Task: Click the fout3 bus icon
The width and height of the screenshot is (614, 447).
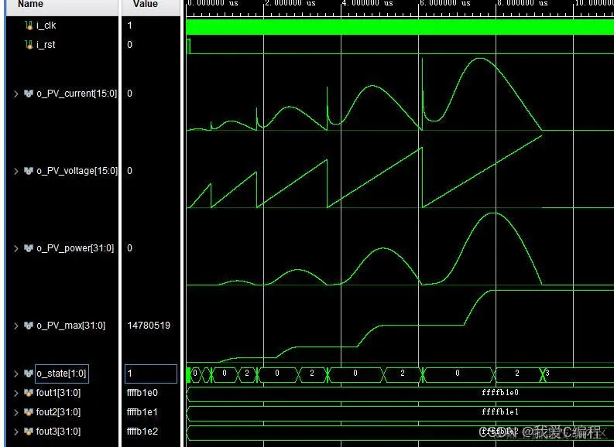Action: pos(29,432)
